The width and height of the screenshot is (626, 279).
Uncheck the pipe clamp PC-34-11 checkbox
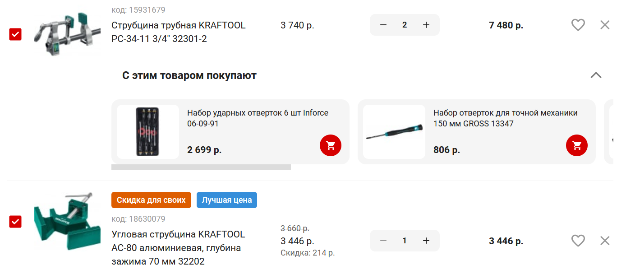click(x=15, y=34)
